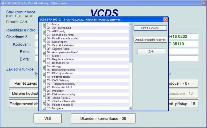Click the Zpět button
207x128 pixels.
(x=151, y=51)
